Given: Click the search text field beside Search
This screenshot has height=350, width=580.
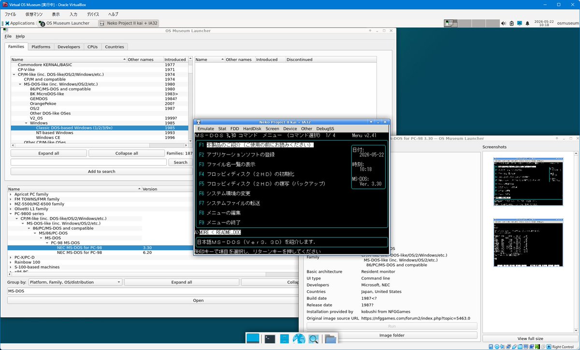Looking at the screenshot, I should 88,162.
